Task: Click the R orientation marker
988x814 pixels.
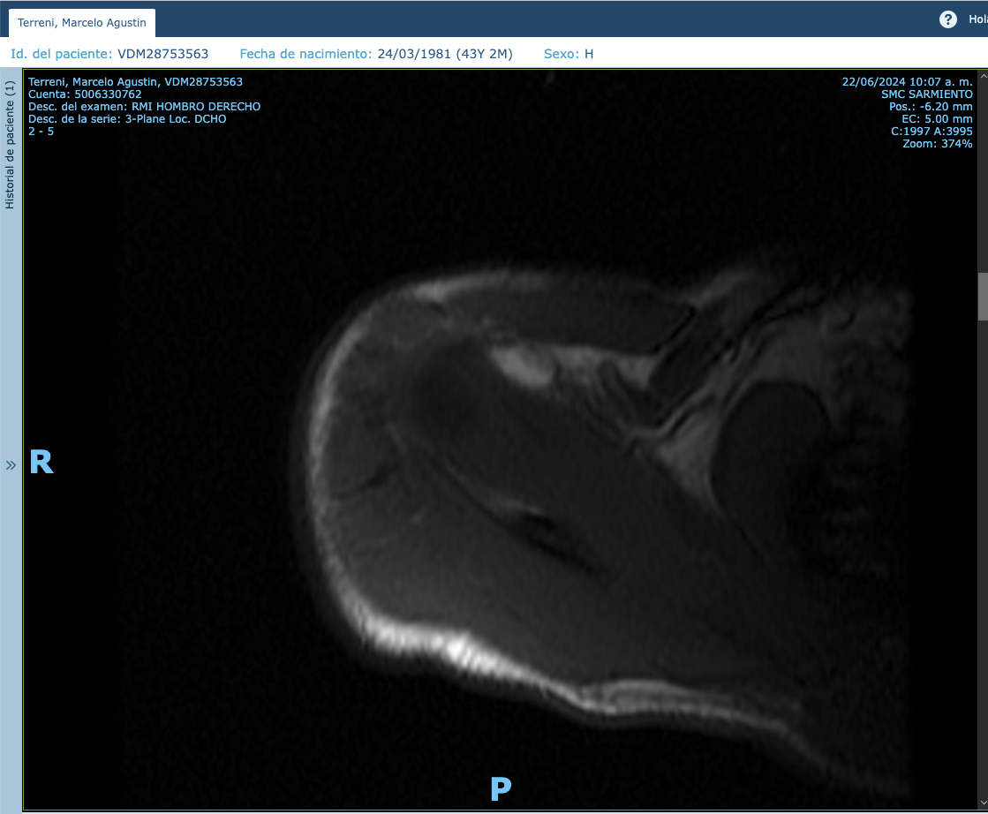Action: point(41,463)
